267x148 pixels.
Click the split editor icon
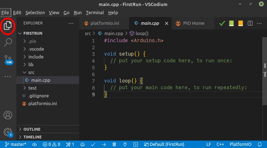(250, 23)
